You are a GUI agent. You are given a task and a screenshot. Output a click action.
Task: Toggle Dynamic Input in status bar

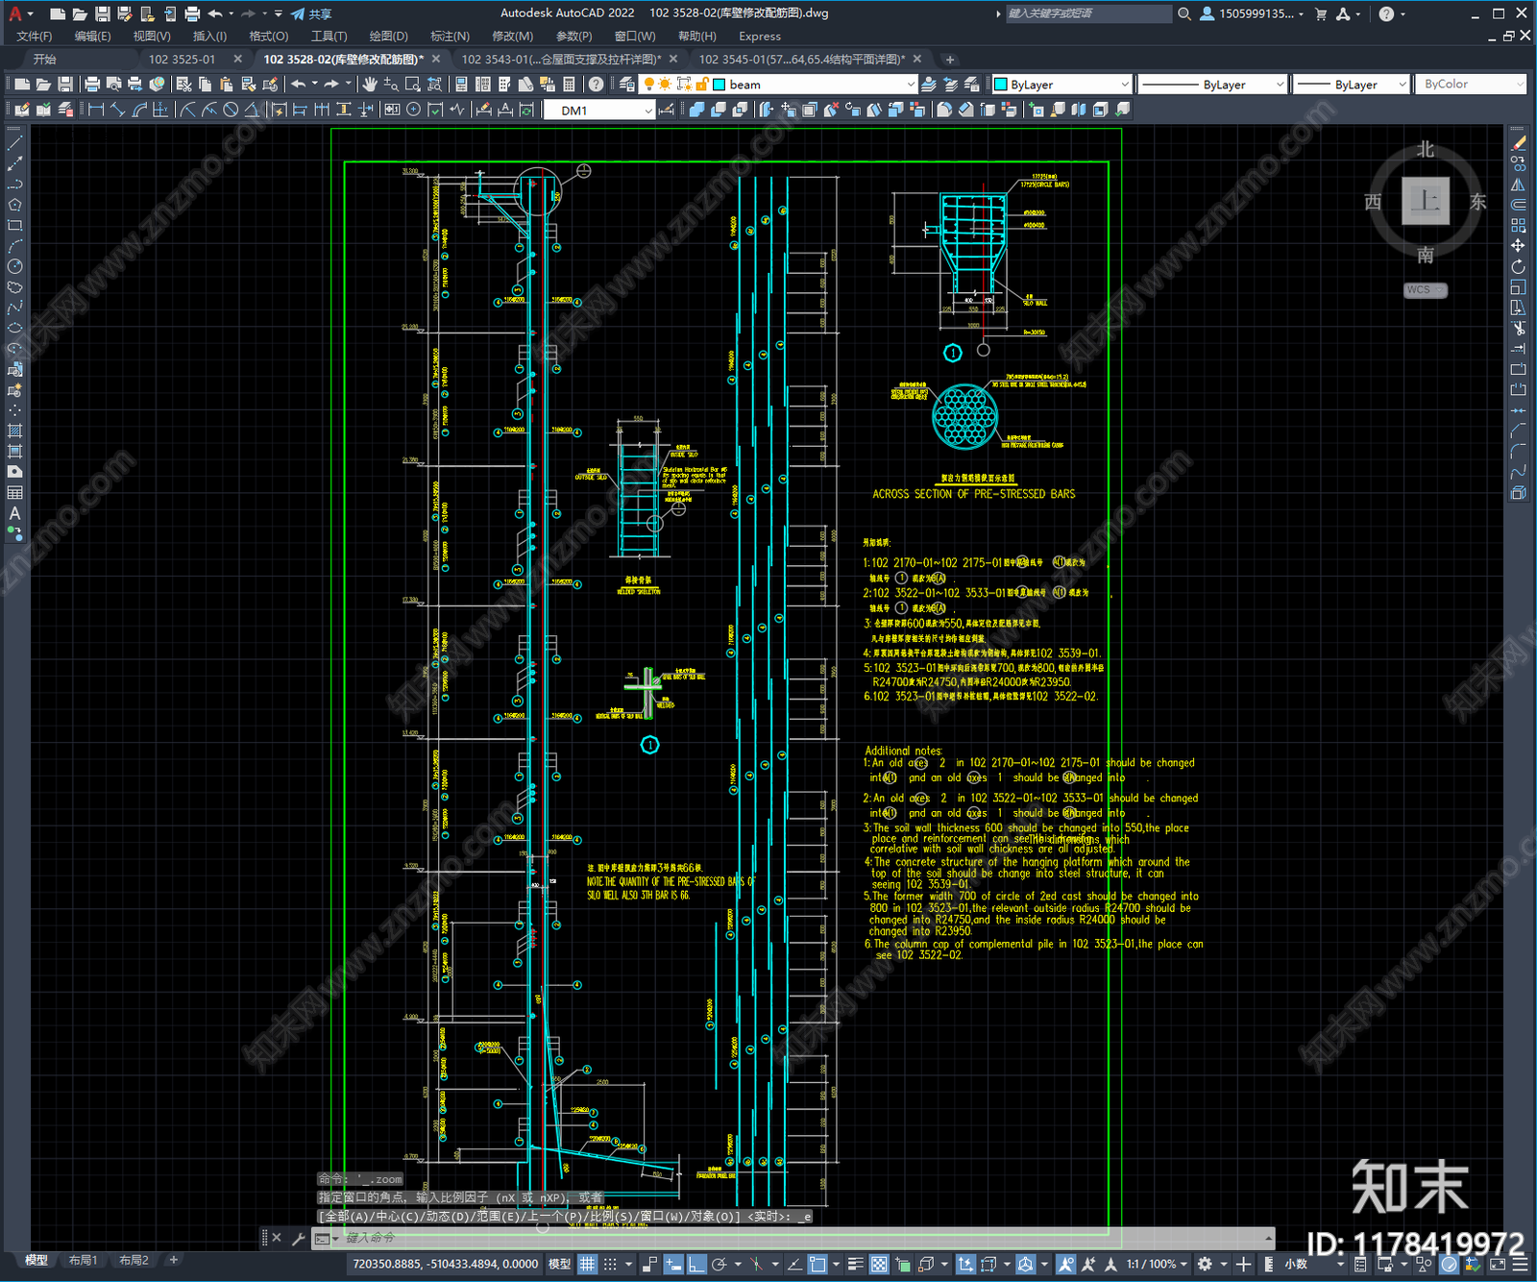click(x=673, y=1264)
